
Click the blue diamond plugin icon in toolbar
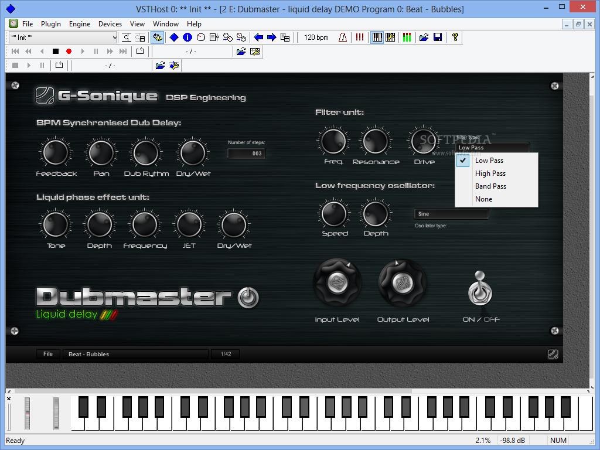[x=174, y=37]
